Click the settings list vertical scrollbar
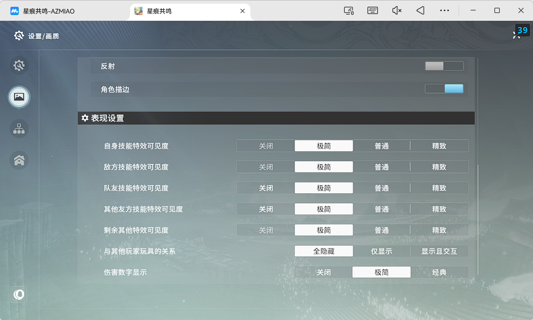533x320 pixels. (x=478, y=220)
